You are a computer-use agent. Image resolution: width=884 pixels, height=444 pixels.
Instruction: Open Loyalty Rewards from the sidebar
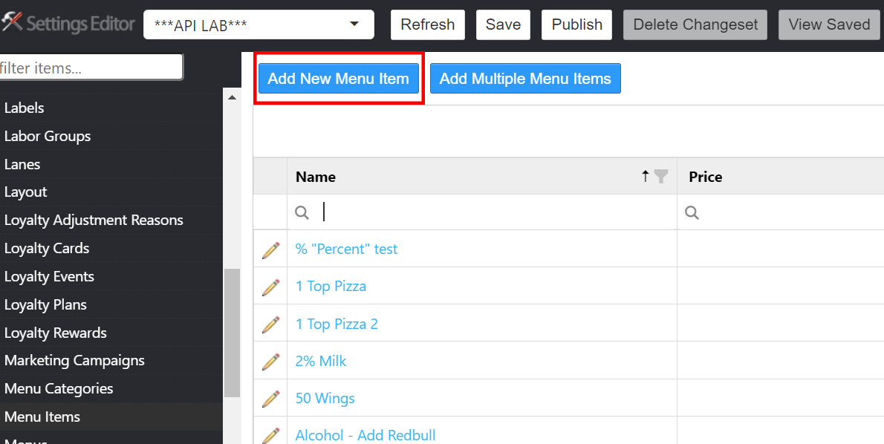click(x=56, y=333)
